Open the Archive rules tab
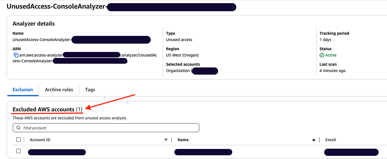The width and height of the screenshot is (387, 159). pos(59,90)
